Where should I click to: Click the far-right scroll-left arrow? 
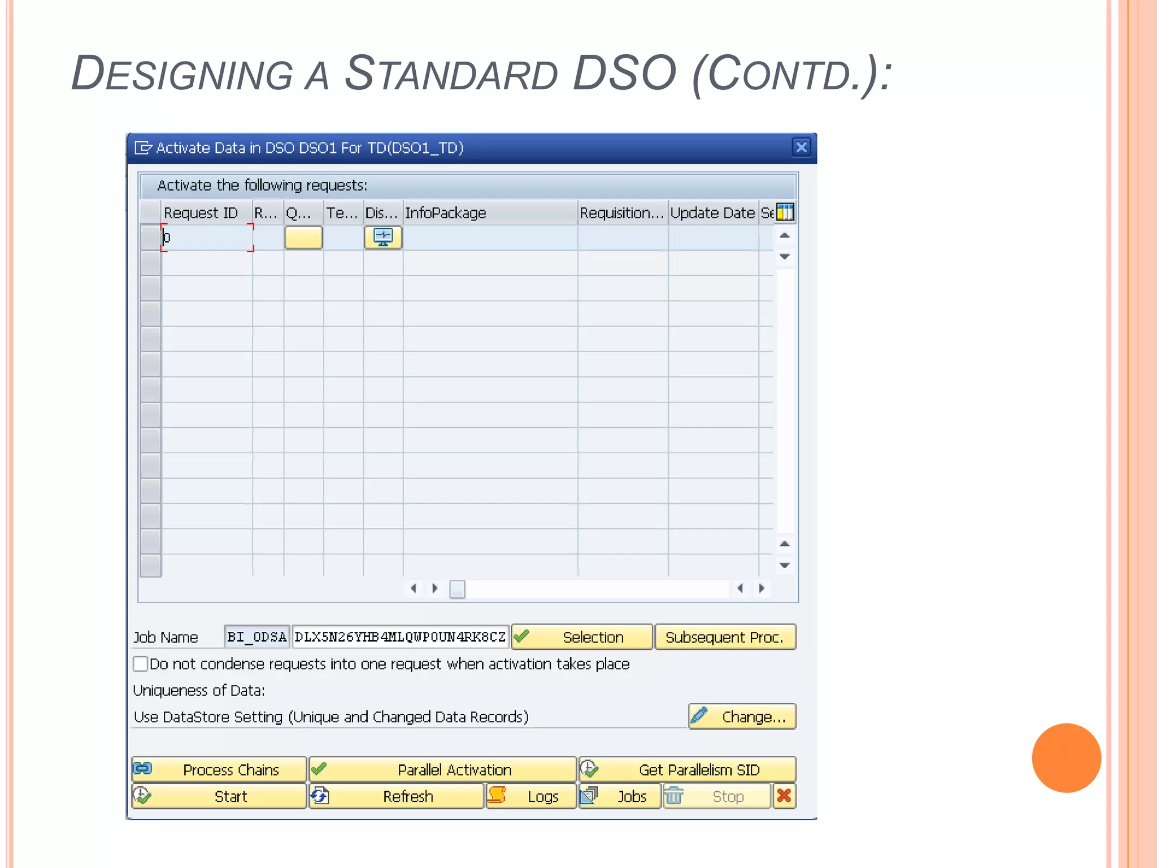click(x=740, y=588)
